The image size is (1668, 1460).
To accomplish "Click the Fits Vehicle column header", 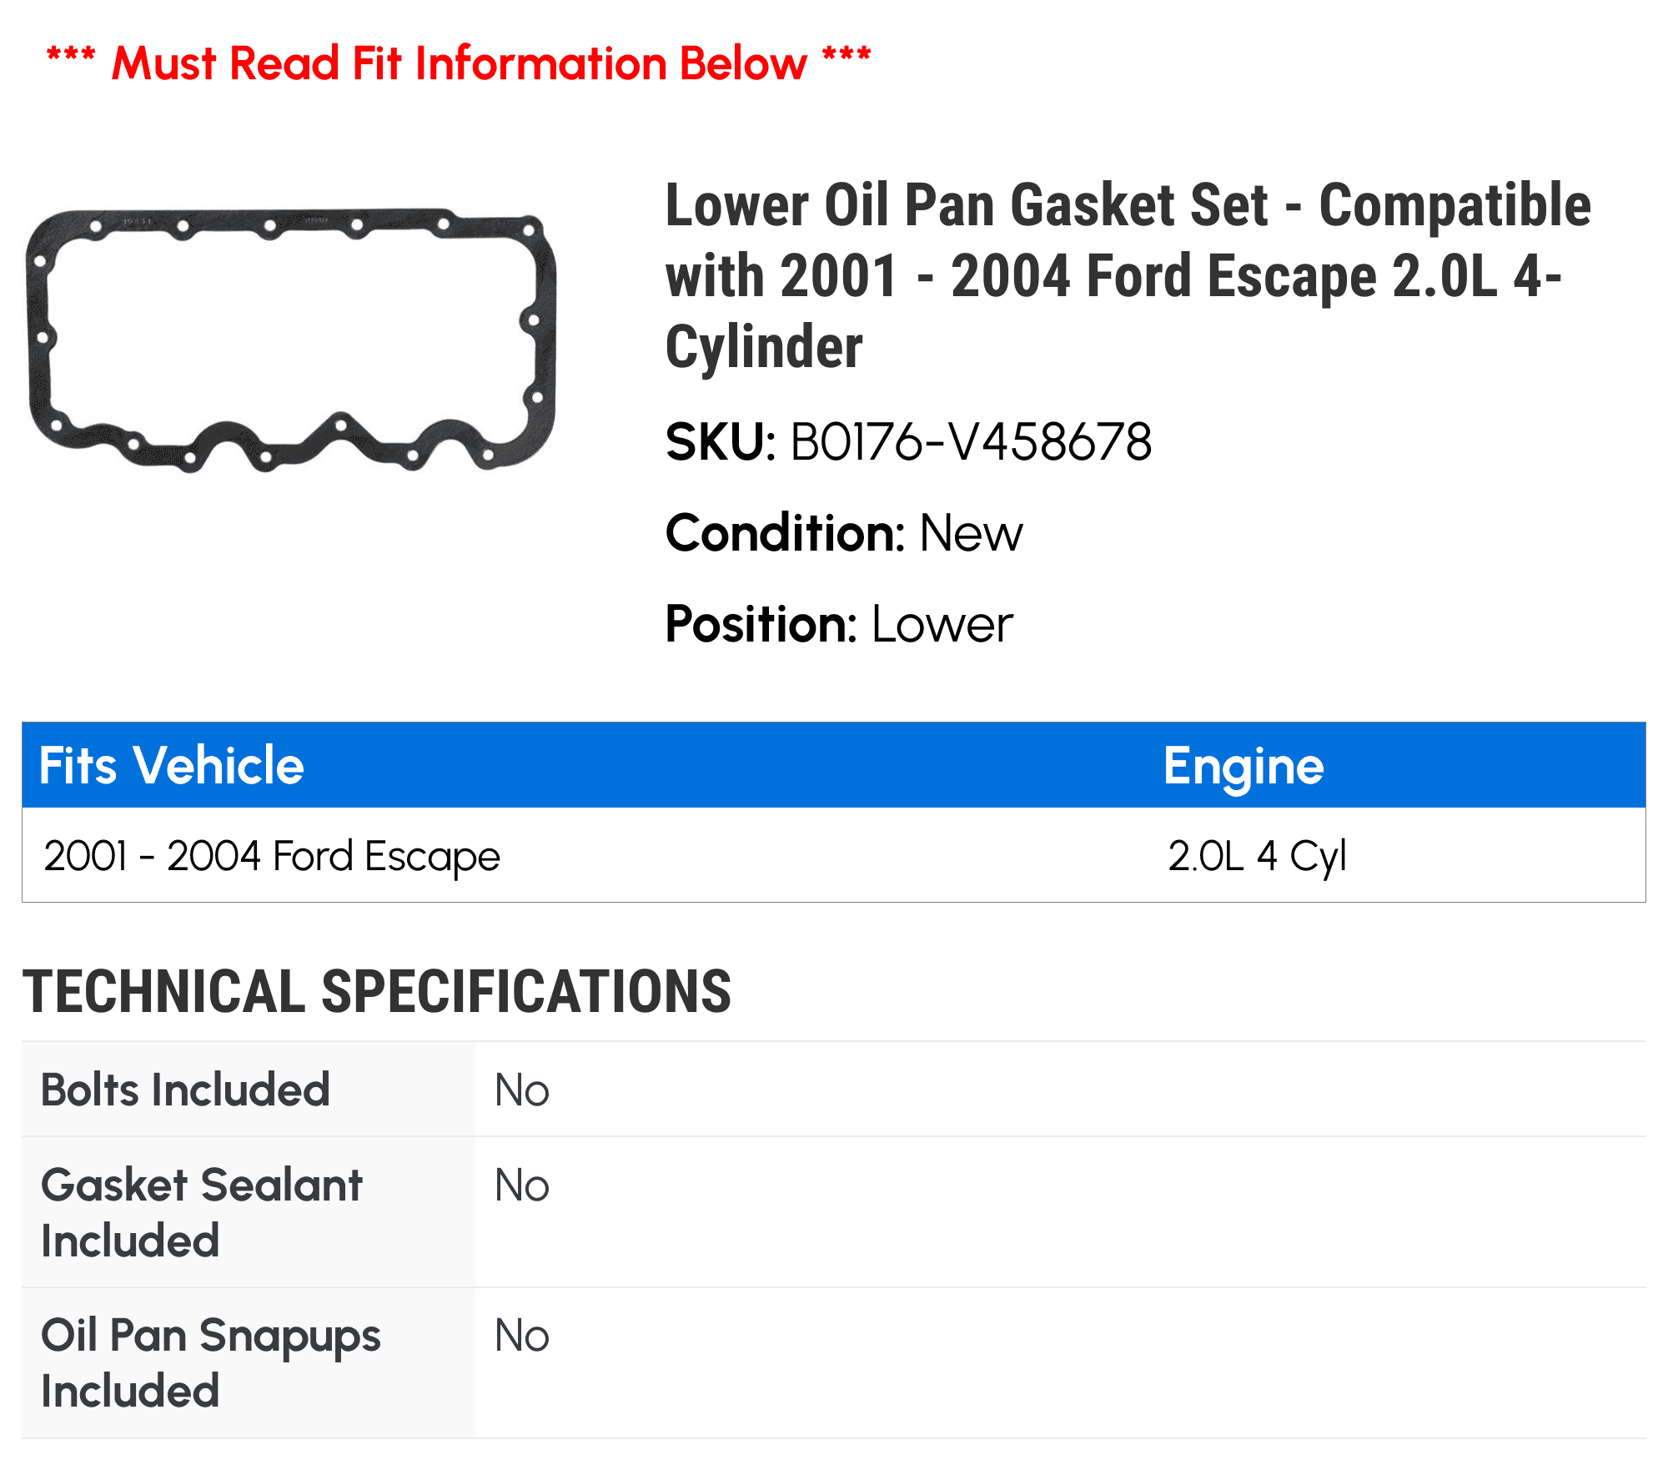I will click(172, 765).
